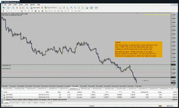Select the triangle drawing tool
This screenshot has height=108, width=179.
[39, 11]
